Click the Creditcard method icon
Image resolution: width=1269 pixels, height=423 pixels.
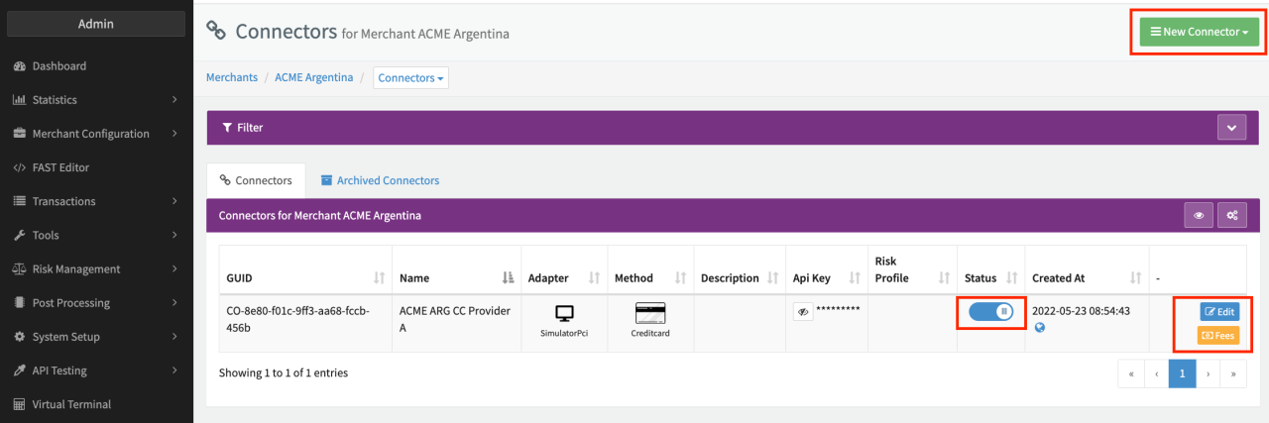point(650,312)
